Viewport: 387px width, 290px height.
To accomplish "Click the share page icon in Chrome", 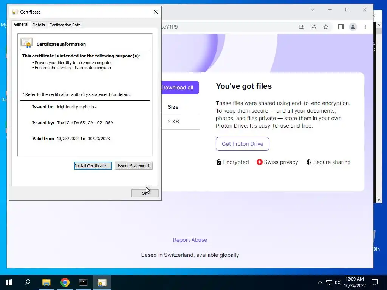I will [x=314, y=27].
